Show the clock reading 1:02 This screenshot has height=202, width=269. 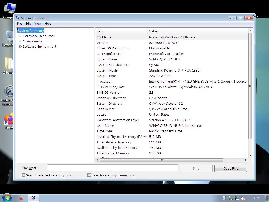tap(256, 198)
